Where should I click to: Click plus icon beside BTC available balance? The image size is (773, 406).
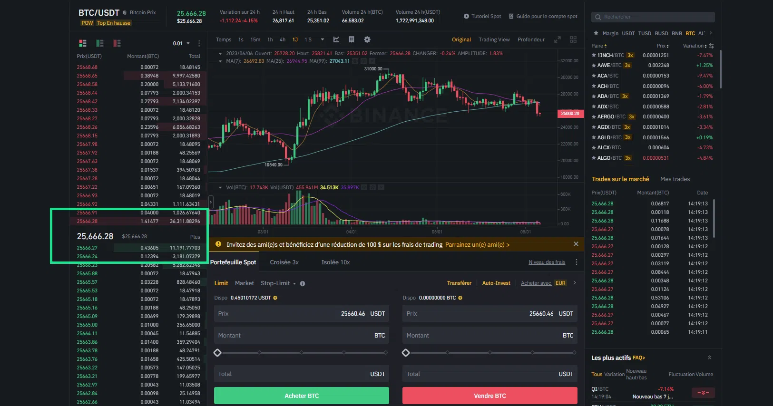coord(460,298)
